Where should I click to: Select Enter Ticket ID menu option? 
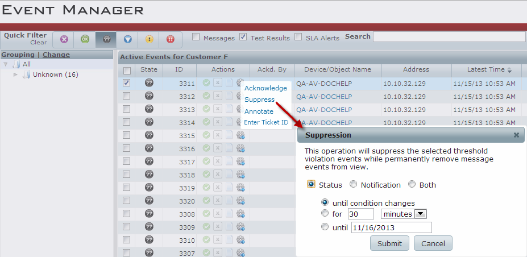265,122
